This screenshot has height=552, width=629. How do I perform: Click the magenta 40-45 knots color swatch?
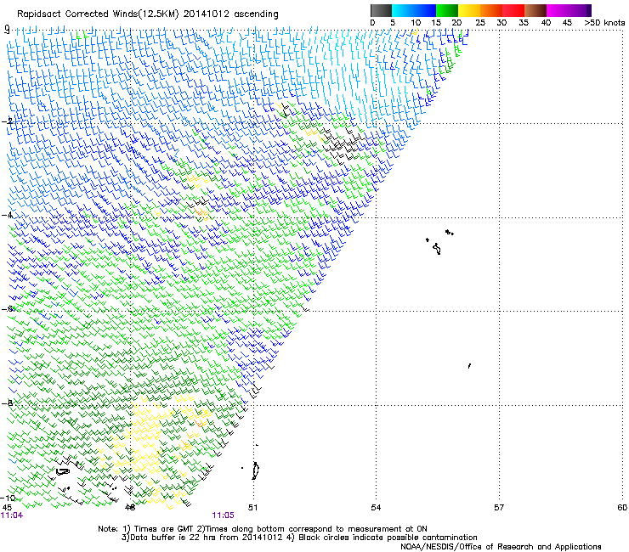pos(558,10)
